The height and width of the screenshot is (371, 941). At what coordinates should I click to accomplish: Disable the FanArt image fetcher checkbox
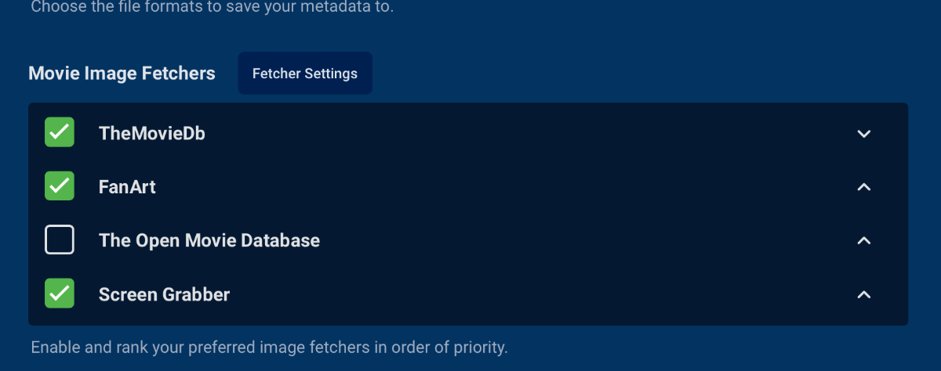pyautogui.click(x=60, y=186)
